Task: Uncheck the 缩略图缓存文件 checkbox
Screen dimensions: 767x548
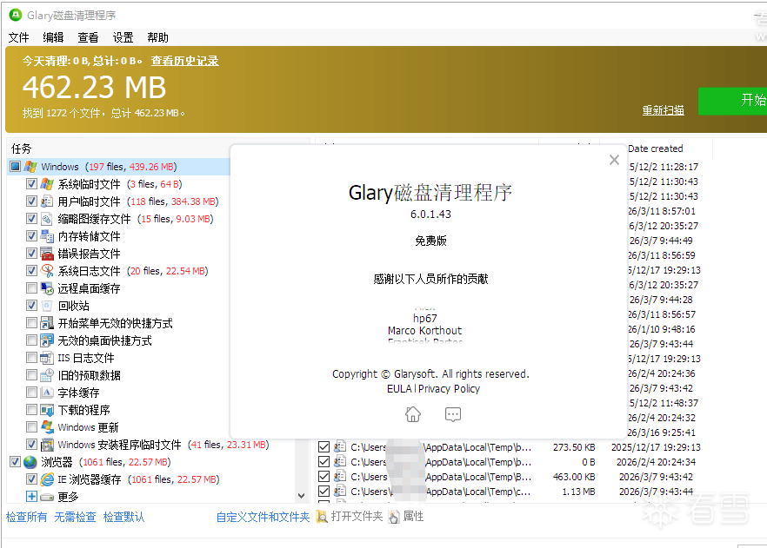Action: point(32,219)
